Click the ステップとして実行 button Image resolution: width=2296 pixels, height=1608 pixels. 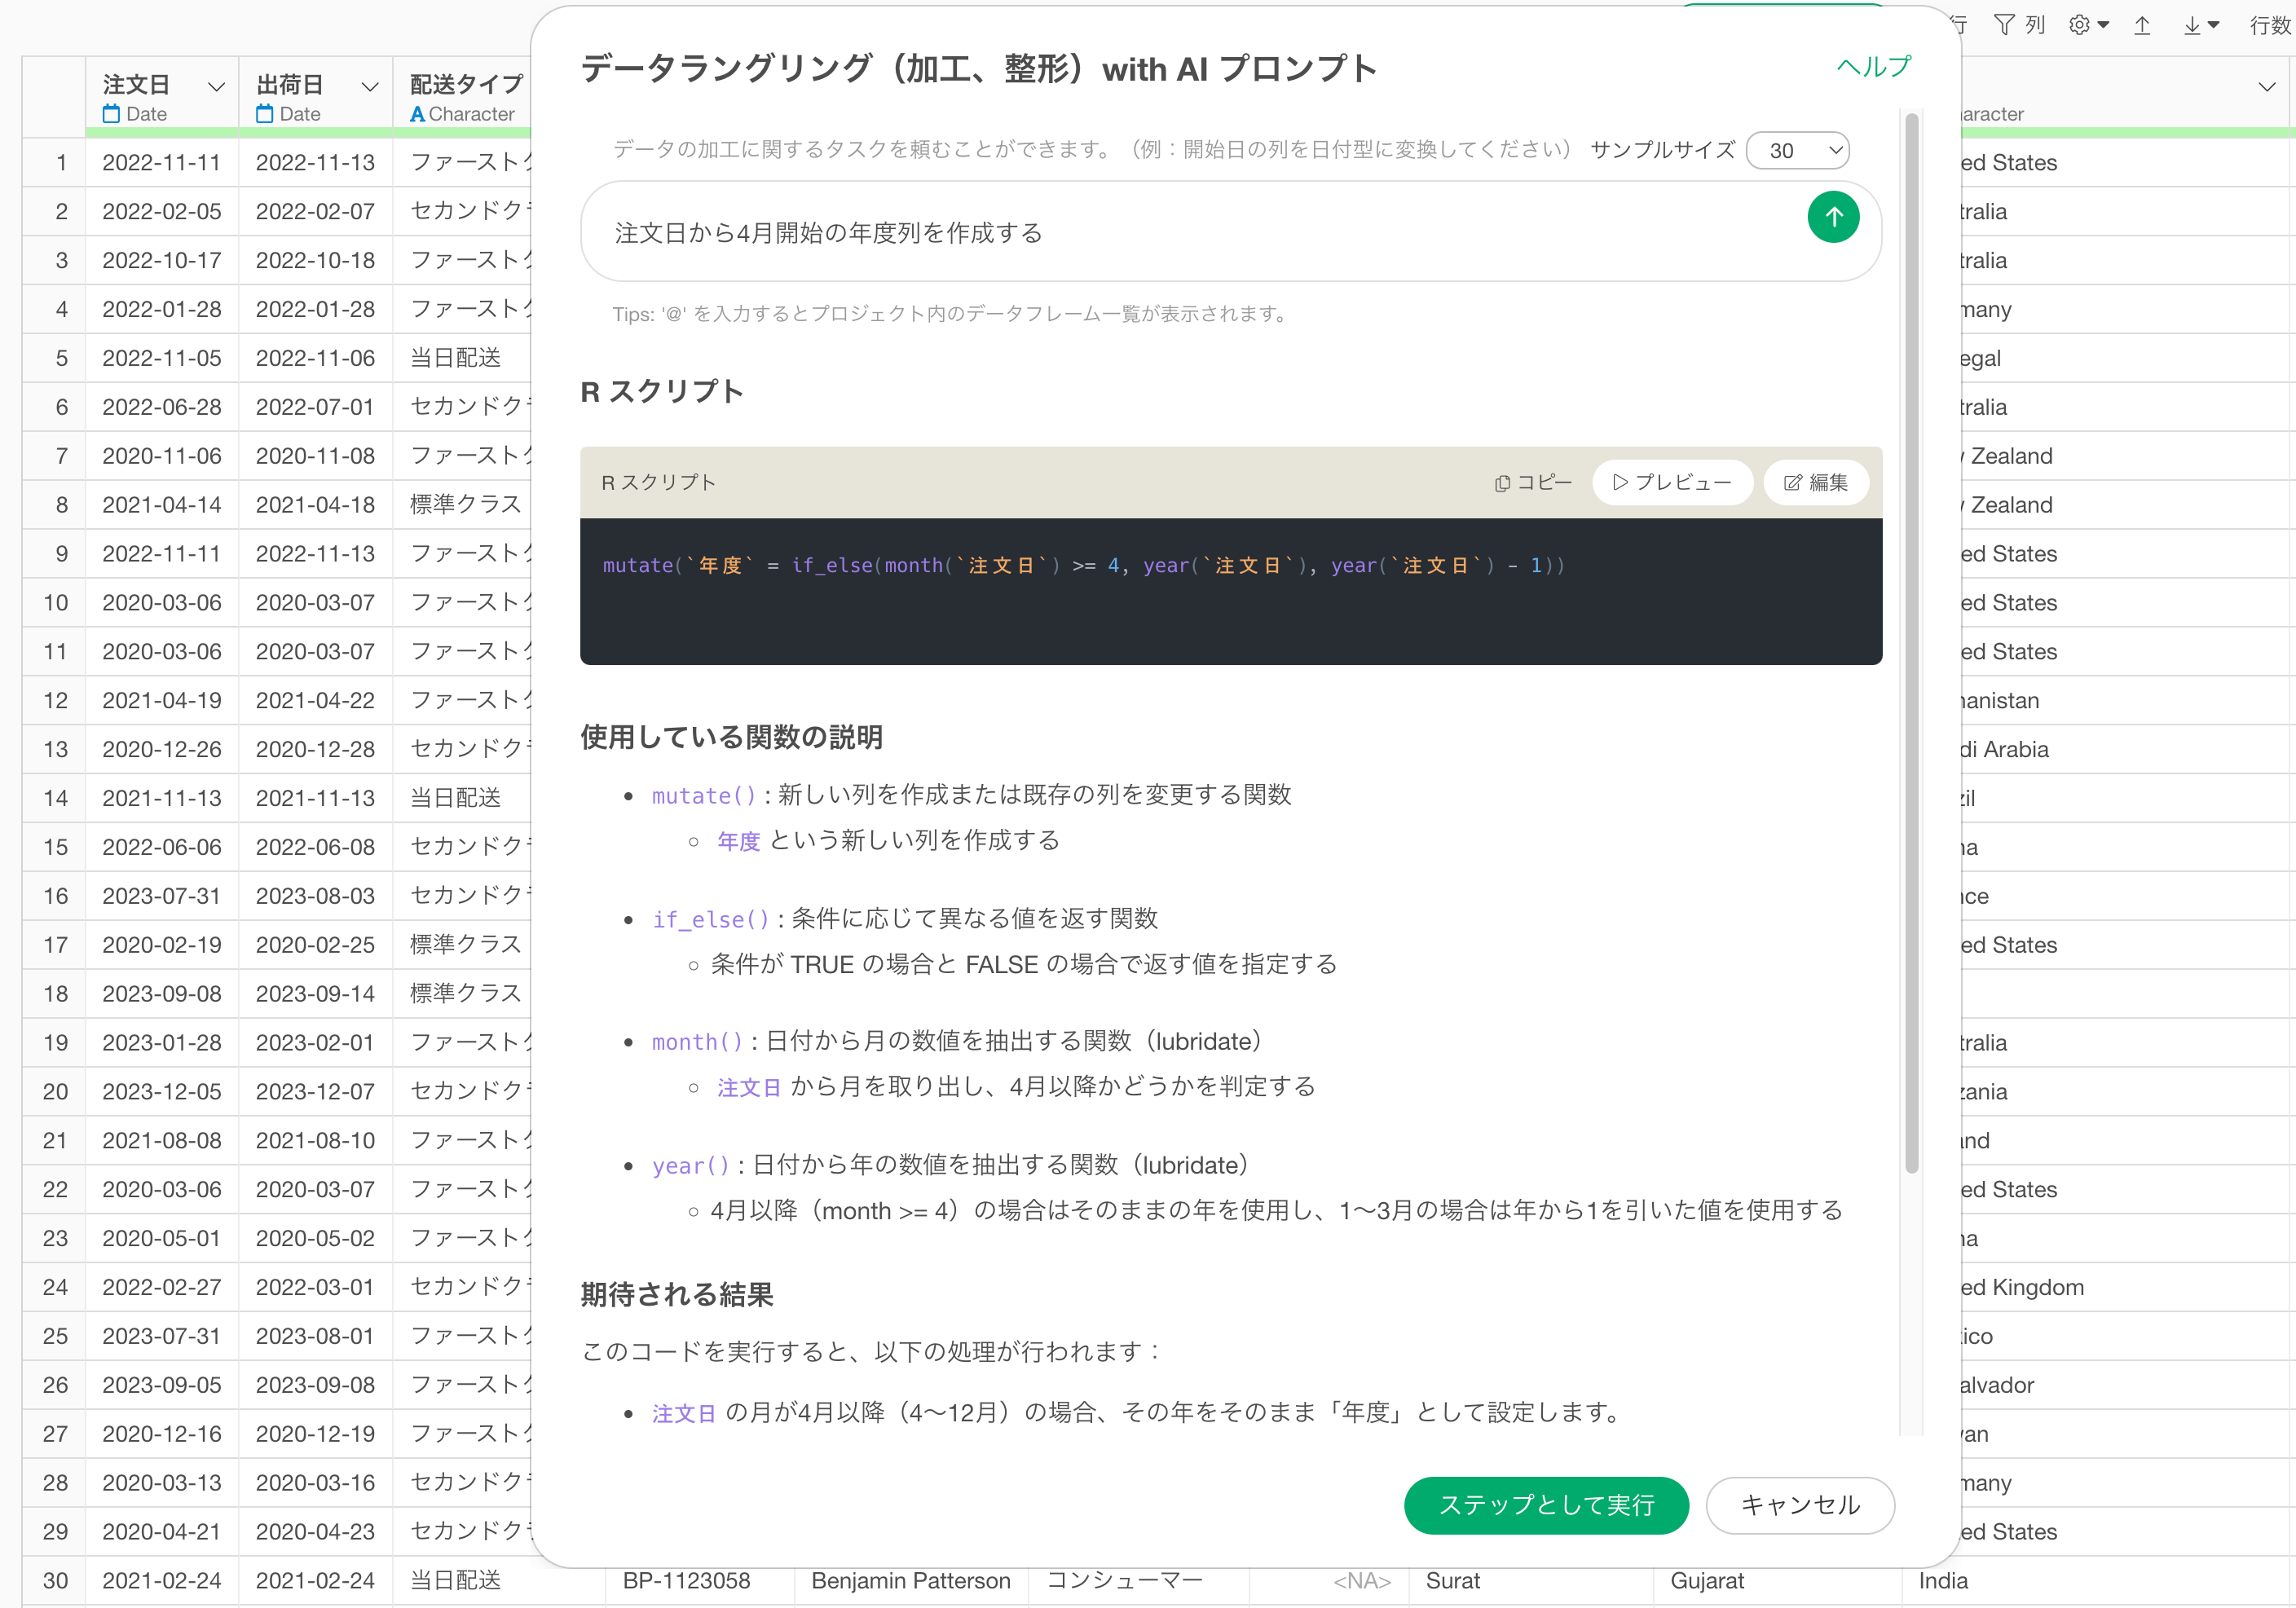pyautogui.click(x=1545, y=1504)
